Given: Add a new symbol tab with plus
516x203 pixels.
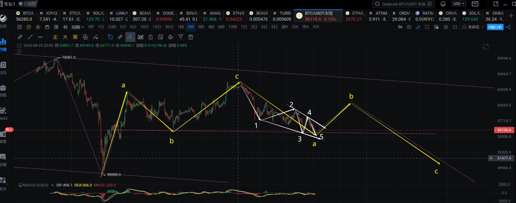Looking at the screenshot, I should (511, 16).
